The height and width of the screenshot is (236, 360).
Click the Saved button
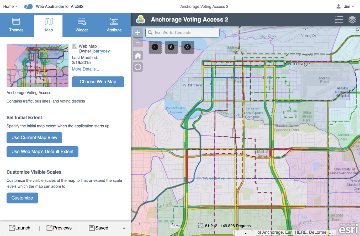[x=99, y=228]
